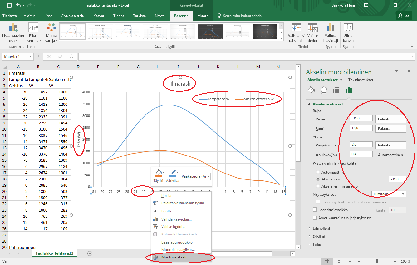Open Valitse tiedot in the ribbon
The image size is (417, 265).
point(312,28)
